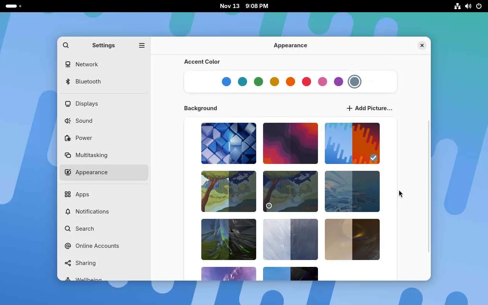Click the Sound speaker icon in sidebar

[68, 121]
